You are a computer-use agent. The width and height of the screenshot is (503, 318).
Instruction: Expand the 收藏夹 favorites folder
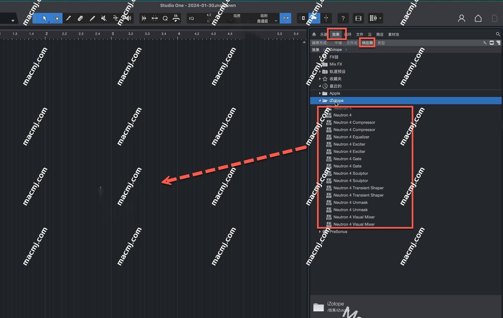(320, 79)
